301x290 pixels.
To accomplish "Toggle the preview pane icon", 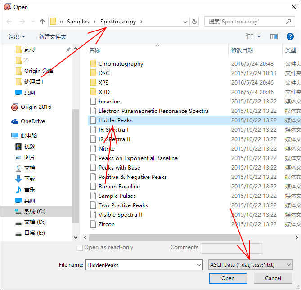I will (274, 36).
